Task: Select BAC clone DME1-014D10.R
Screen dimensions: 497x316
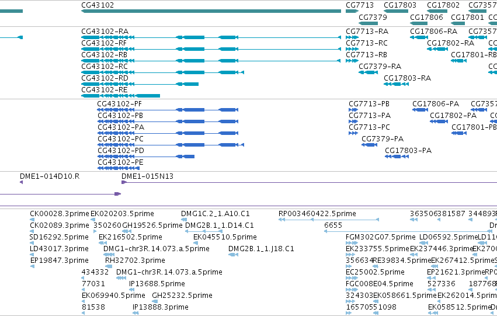Action: pos(50,176)
